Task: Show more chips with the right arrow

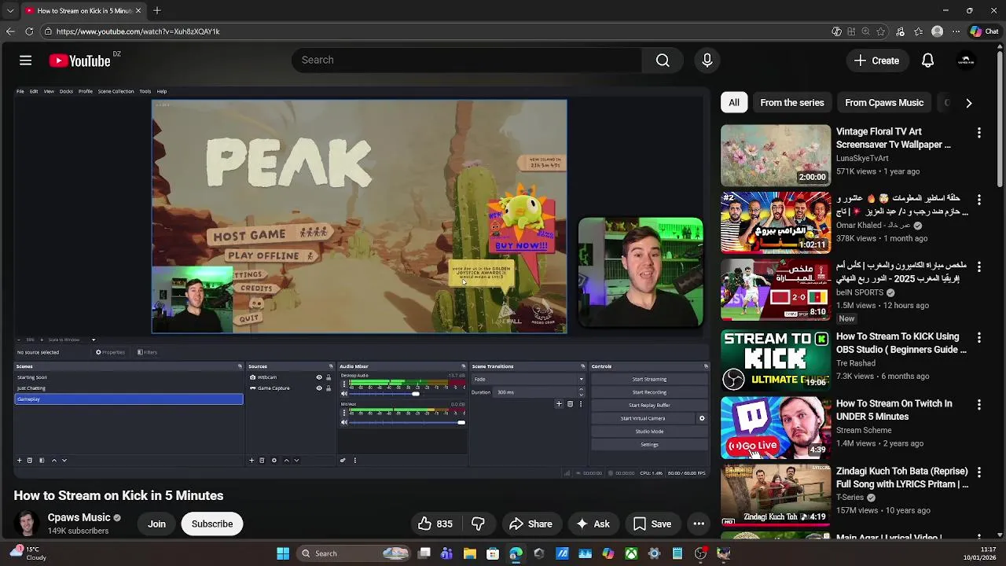Action: click(968, 103)
